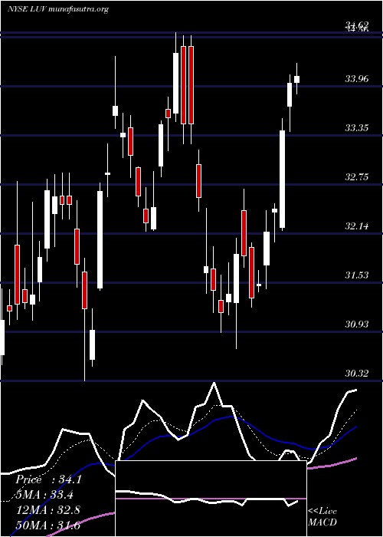Image resolution: width=383 pixels, height=537 pixels.
Task: Select the 33.96 price level label
Action: [357, 79]
